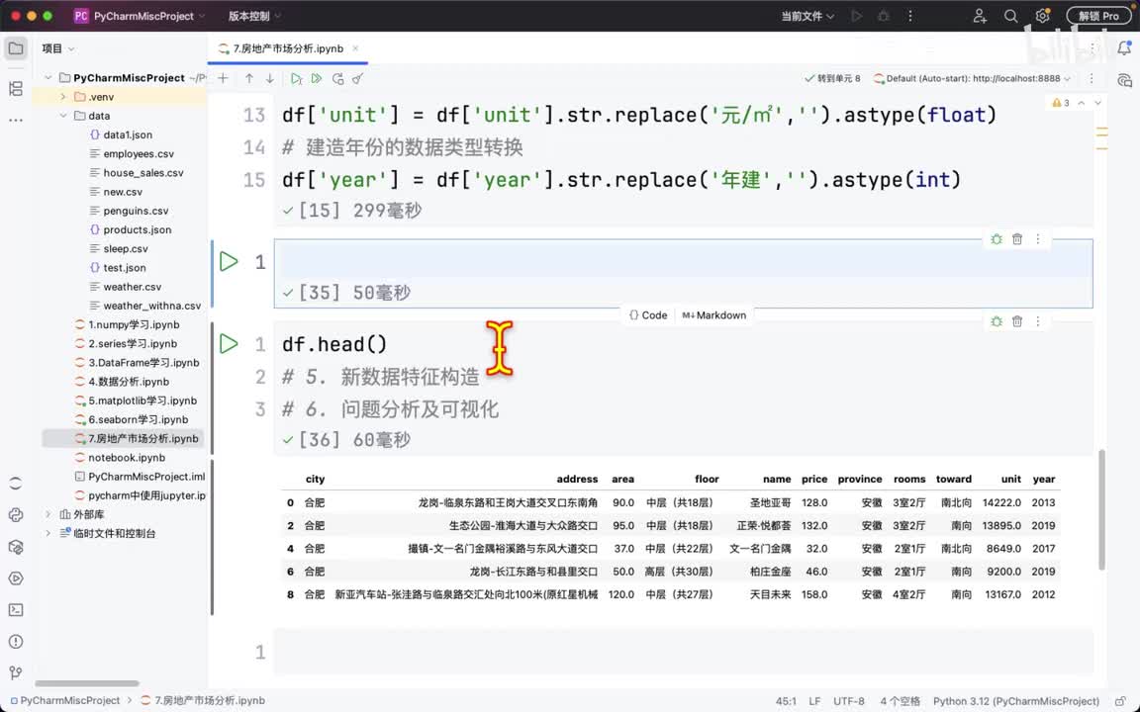Go to next highlighted problem arrow
The height and width of the screenshot is (712, 1140).
[1097, 103]
